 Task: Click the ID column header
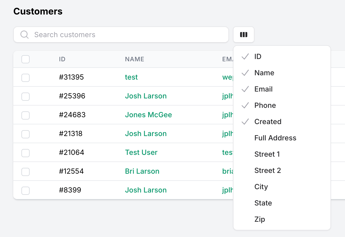[x=62, y=59]
